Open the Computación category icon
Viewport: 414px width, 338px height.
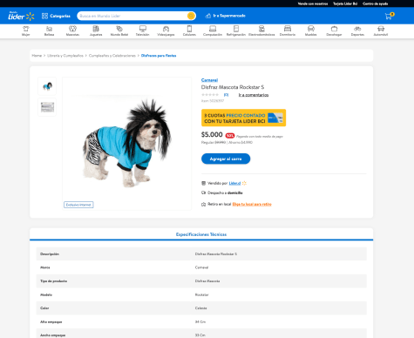click(x=213, y=30)
